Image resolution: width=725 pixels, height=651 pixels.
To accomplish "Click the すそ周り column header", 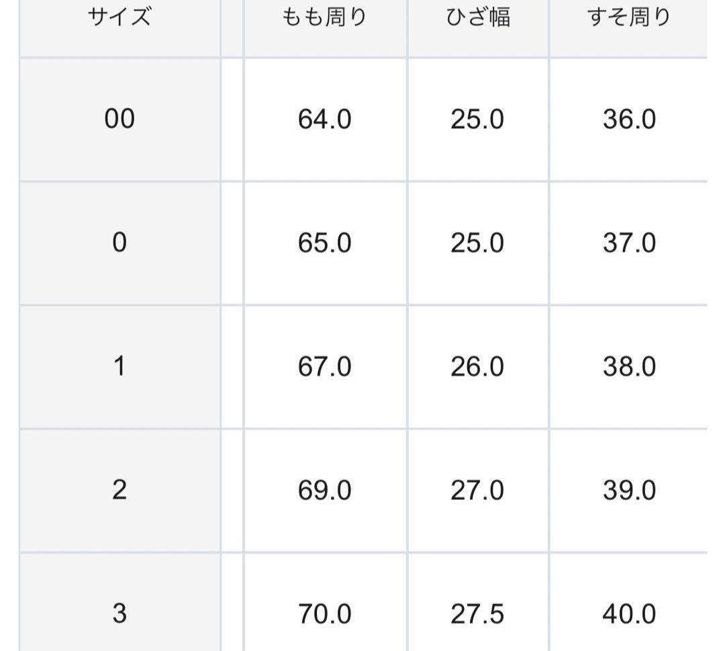I will coord(629,17).
